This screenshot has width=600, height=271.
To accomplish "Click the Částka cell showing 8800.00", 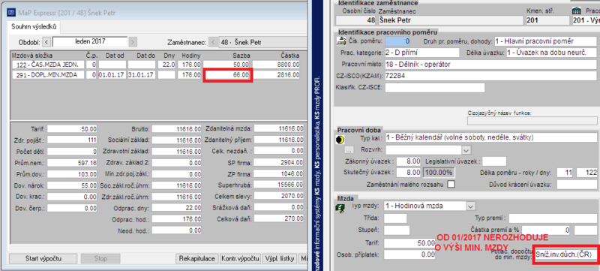I will tap(276, 65).
